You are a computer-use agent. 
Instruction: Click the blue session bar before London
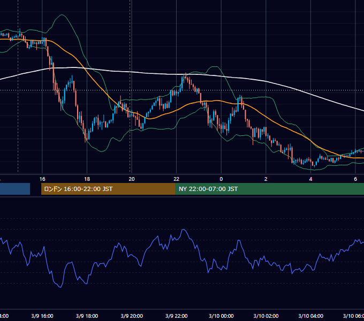pyautogui.click(x=15, y=189)
